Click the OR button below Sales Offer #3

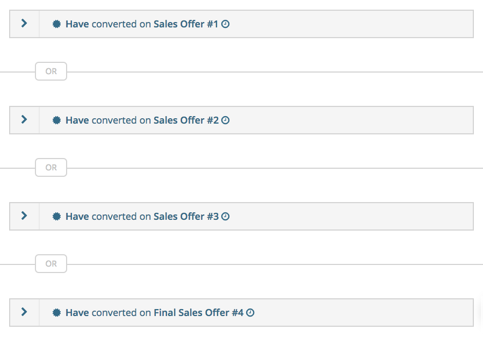tap(51, 263)
